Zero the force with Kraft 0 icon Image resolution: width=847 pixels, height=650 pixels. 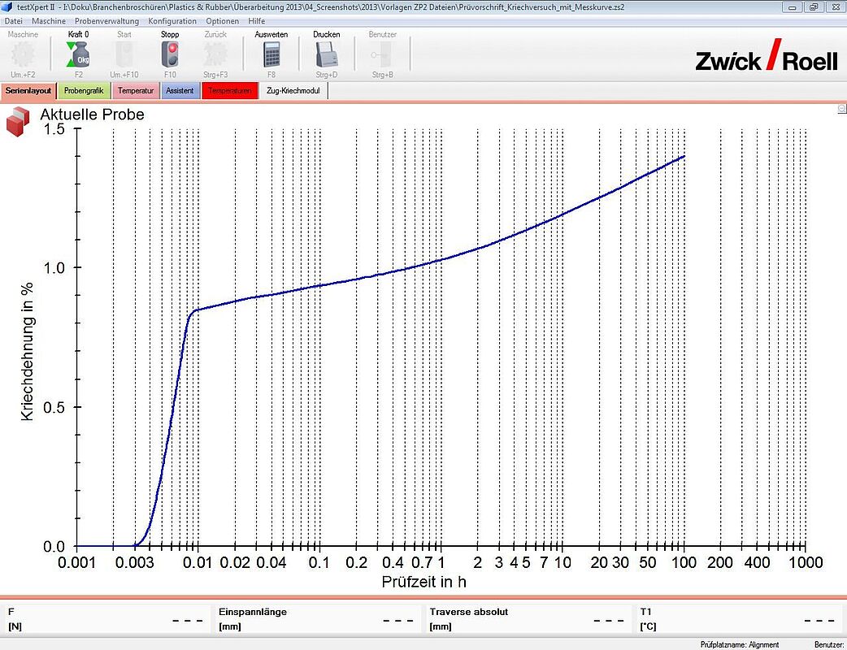pos(78,54)
